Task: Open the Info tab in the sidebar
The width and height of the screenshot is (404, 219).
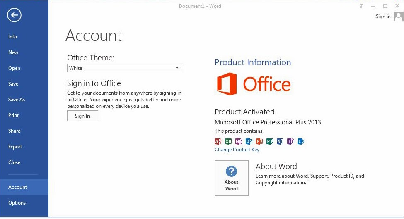Action: 13,37
